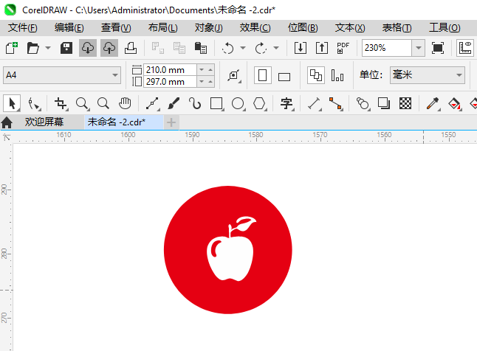Select the Rectangle tool

click(216, 103)
